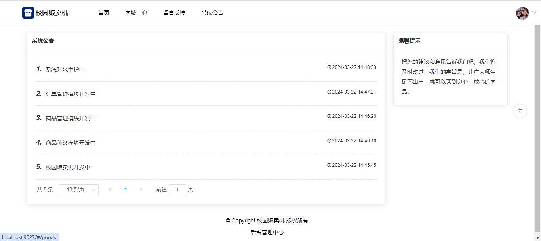Go to next page arrow
The width and height of the screenshot is (541, 241).
(x=141, y=190)
